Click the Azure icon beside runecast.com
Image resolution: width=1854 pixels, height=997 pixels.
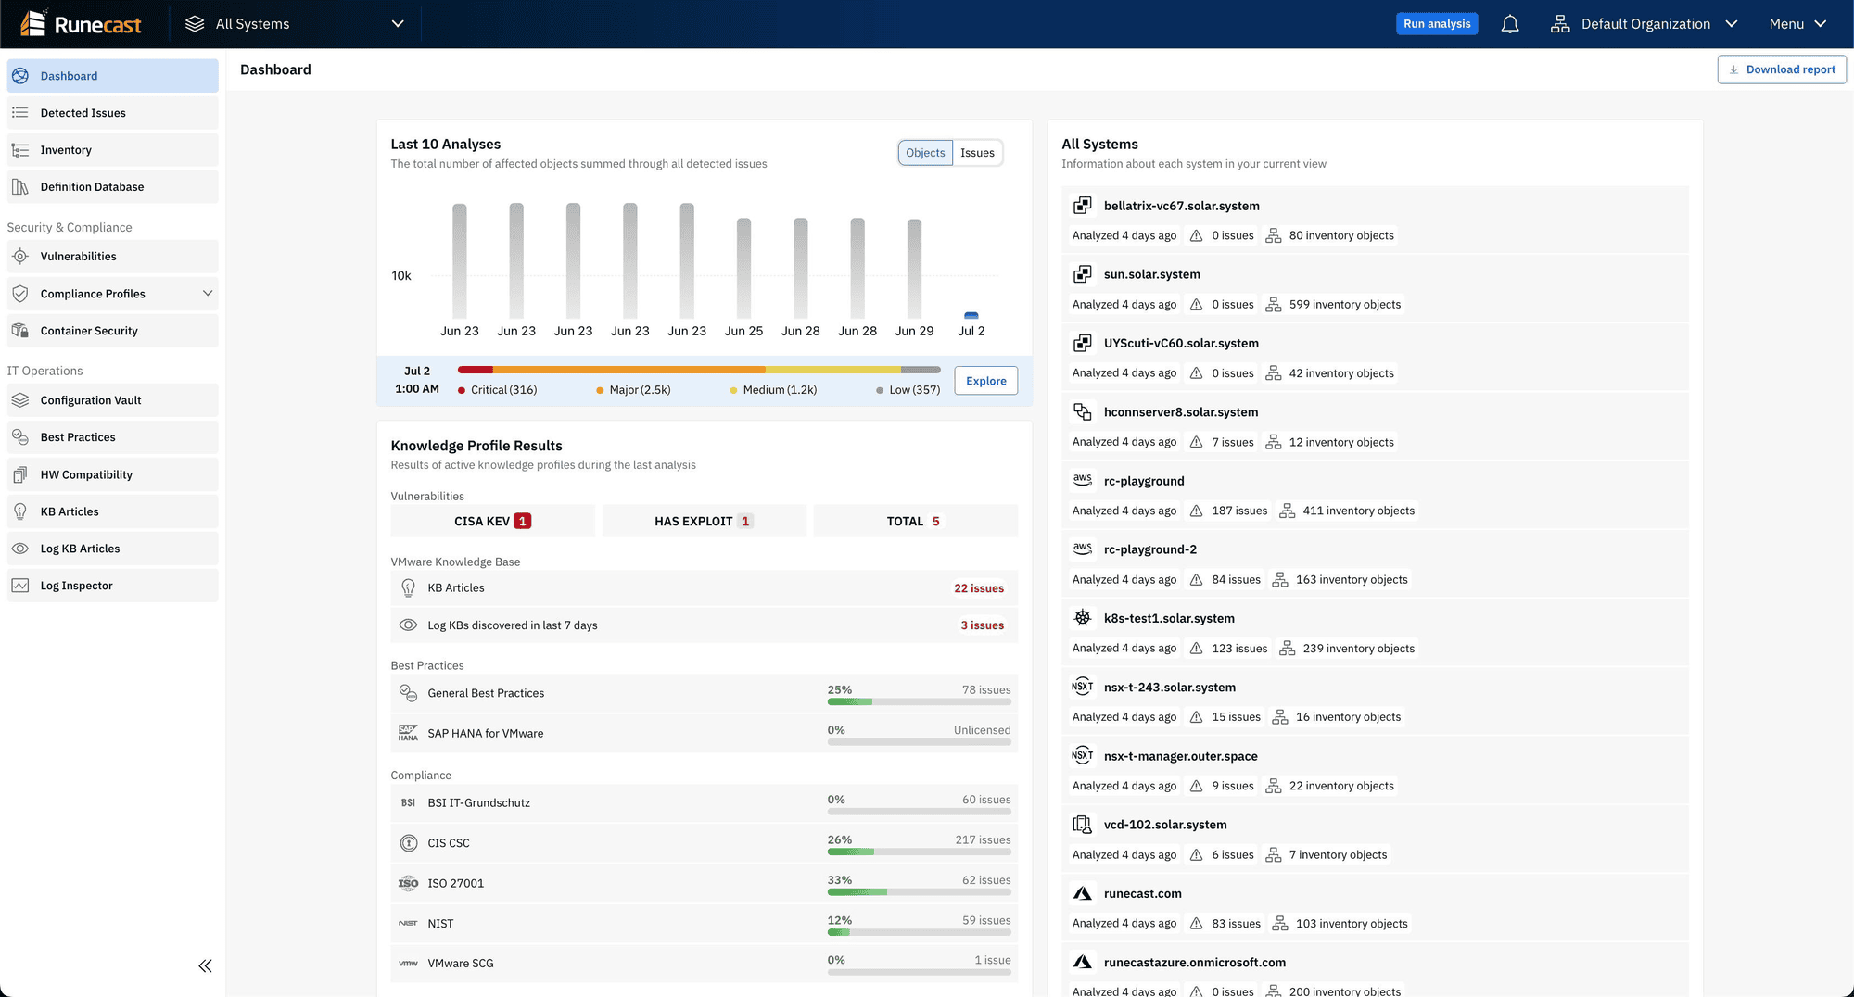(x=1083, y=893)
